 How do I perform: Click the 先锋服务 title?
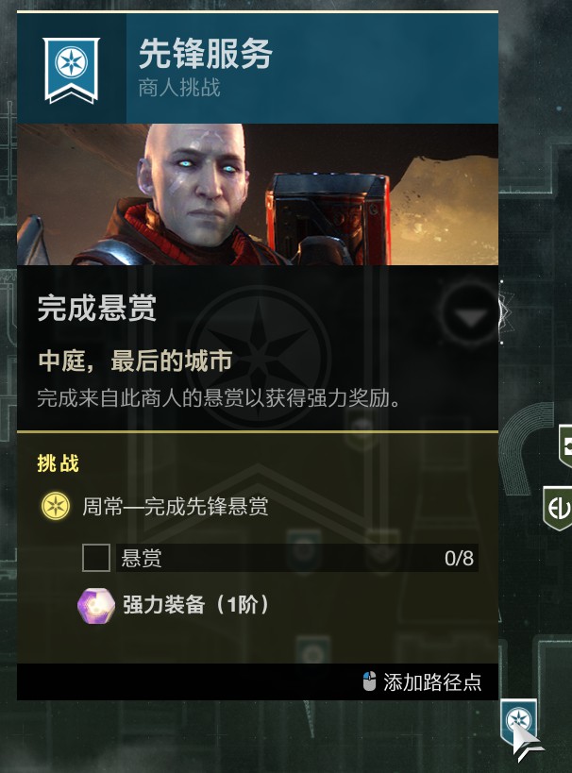205,54
